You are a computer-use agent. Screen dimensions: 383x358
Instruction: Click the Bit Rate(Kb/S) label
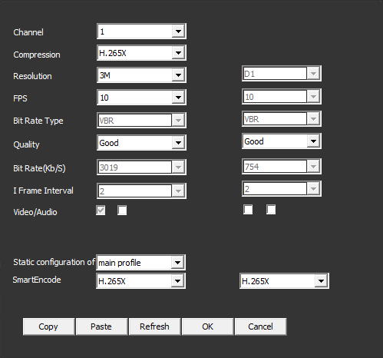39,168
